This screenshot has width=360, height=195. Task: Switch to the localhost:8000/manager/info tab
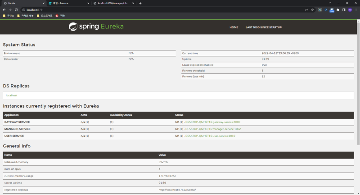[113, 3]
